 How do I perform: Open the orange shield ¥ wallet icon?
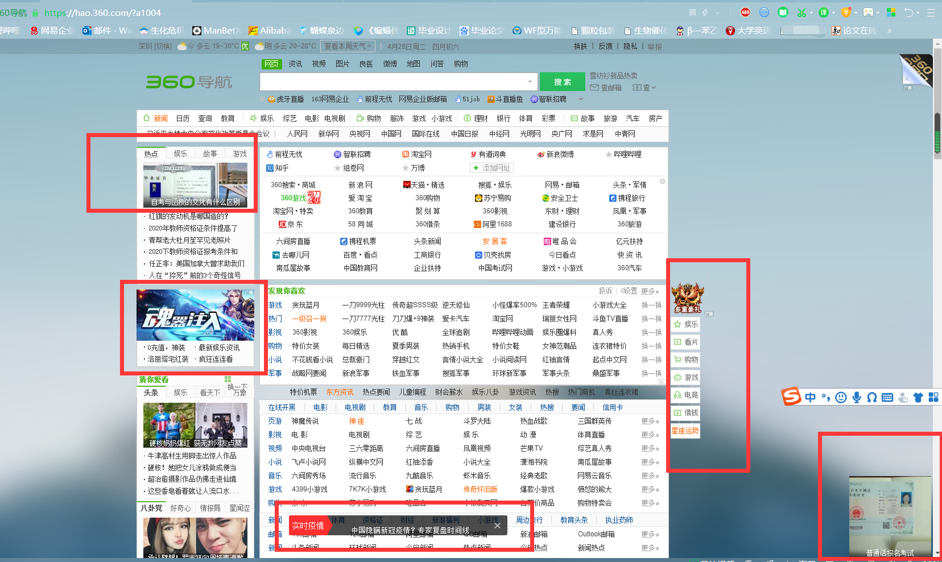[846, 13]
